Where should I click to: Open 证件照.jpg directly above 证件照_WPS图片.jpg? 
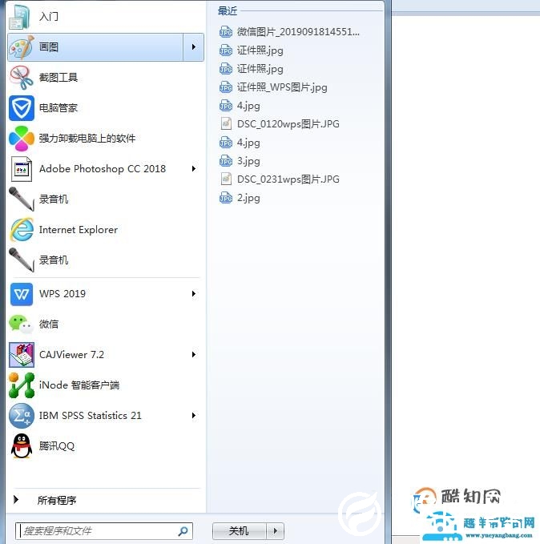tap(252, 69)
